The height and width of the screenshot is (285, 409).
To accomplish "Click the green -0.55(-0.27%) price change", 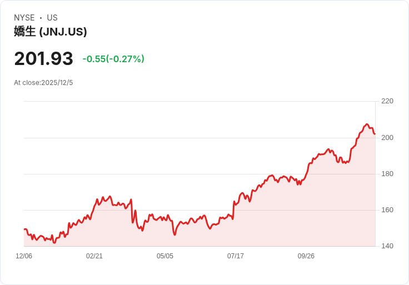I will [x=113, y=59].
